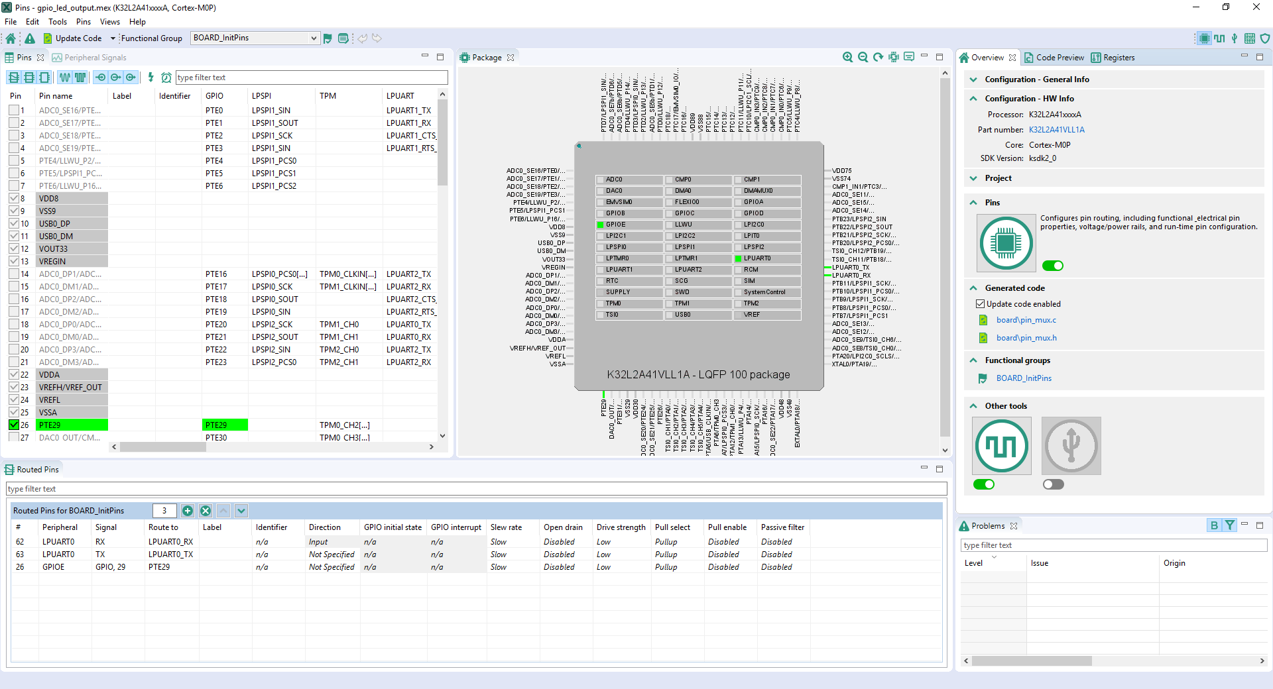Screen dimensions: 1273x689
Task: Open the board\pin_mux.c link
Action: [1026, 320]
